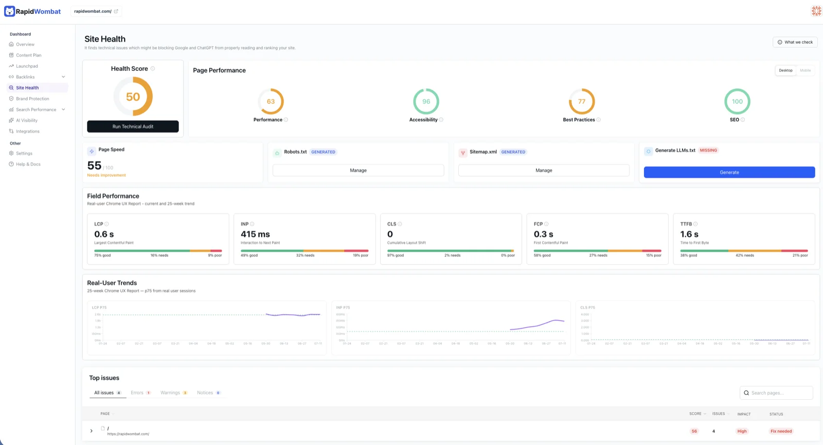Click the https://rapidwombat.com/ page URL
Viewport: 823px width, 445px height.
tap(128, 434)
